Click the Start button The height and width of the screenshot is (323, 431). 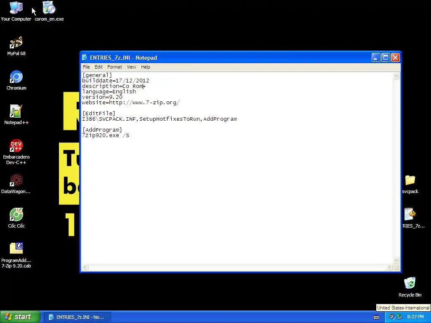pyautogui.click(x=20, y=317)
